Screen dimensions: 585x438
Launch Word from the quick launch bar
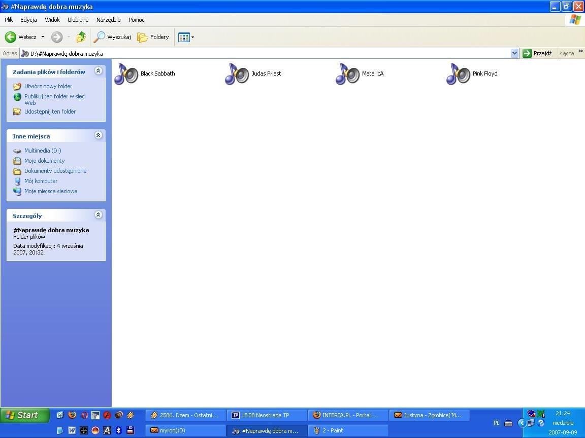click(72, 430)
